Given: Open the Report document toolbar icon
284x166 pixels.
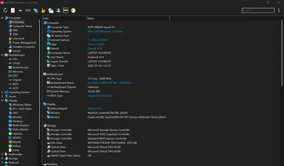Looking at the screenshot, I should [x=13, y=10].
